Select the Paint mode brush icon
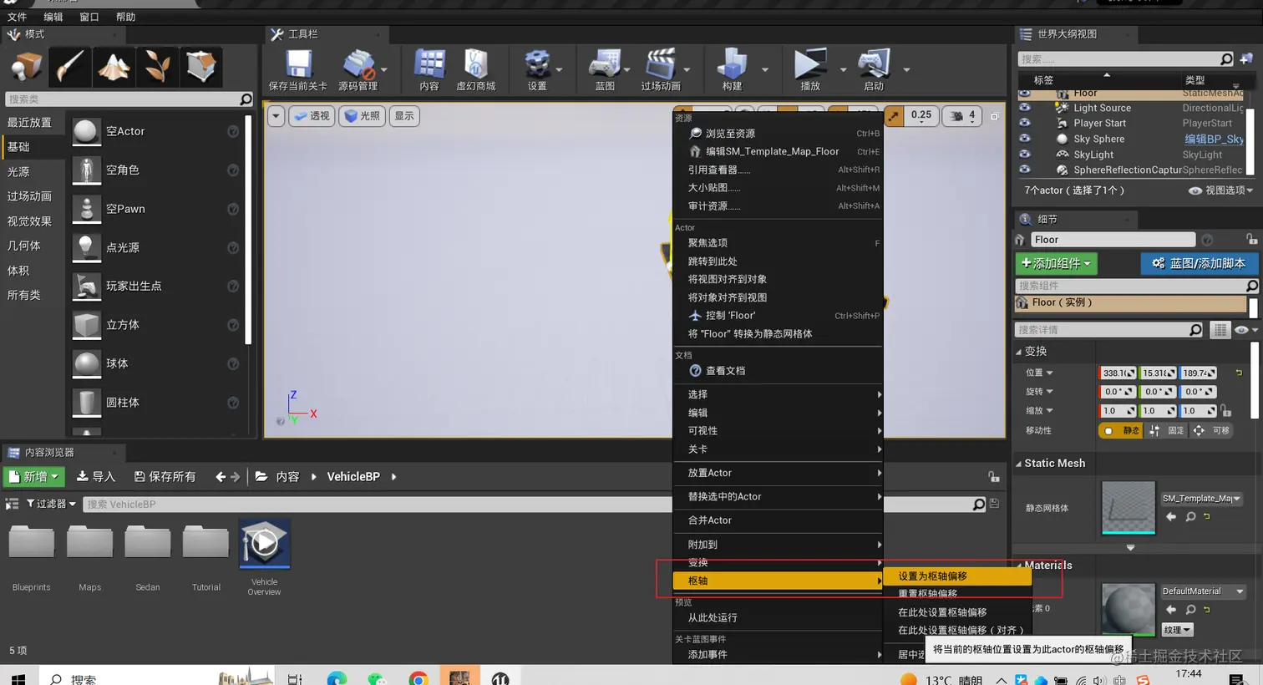The height and width of the screenshot is (685, 1263). [69, 66]
